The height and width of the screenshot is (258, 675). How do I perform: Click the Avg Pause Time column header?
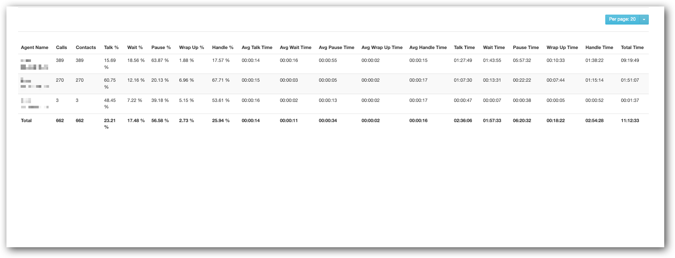tap(336, 48)
